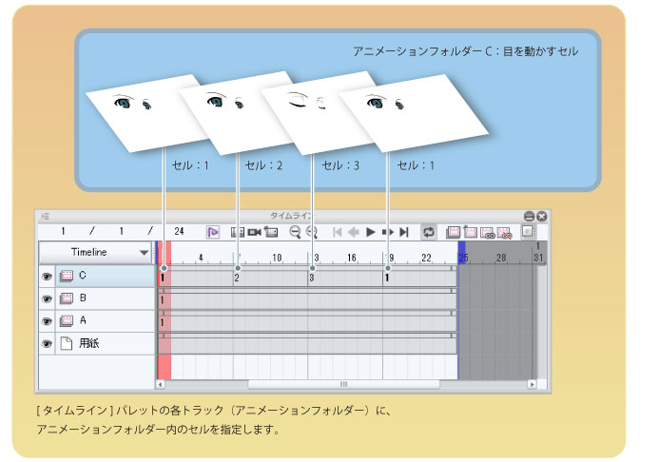Click frame 16 on the ruler
659x462 pixels.
351,258
